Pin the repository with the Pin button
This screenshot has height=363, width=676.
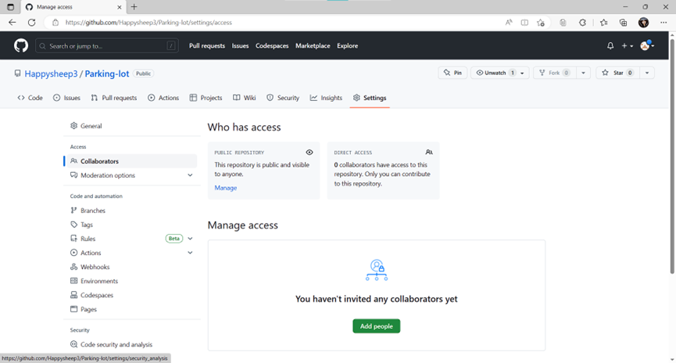click(x=452, y=73)
